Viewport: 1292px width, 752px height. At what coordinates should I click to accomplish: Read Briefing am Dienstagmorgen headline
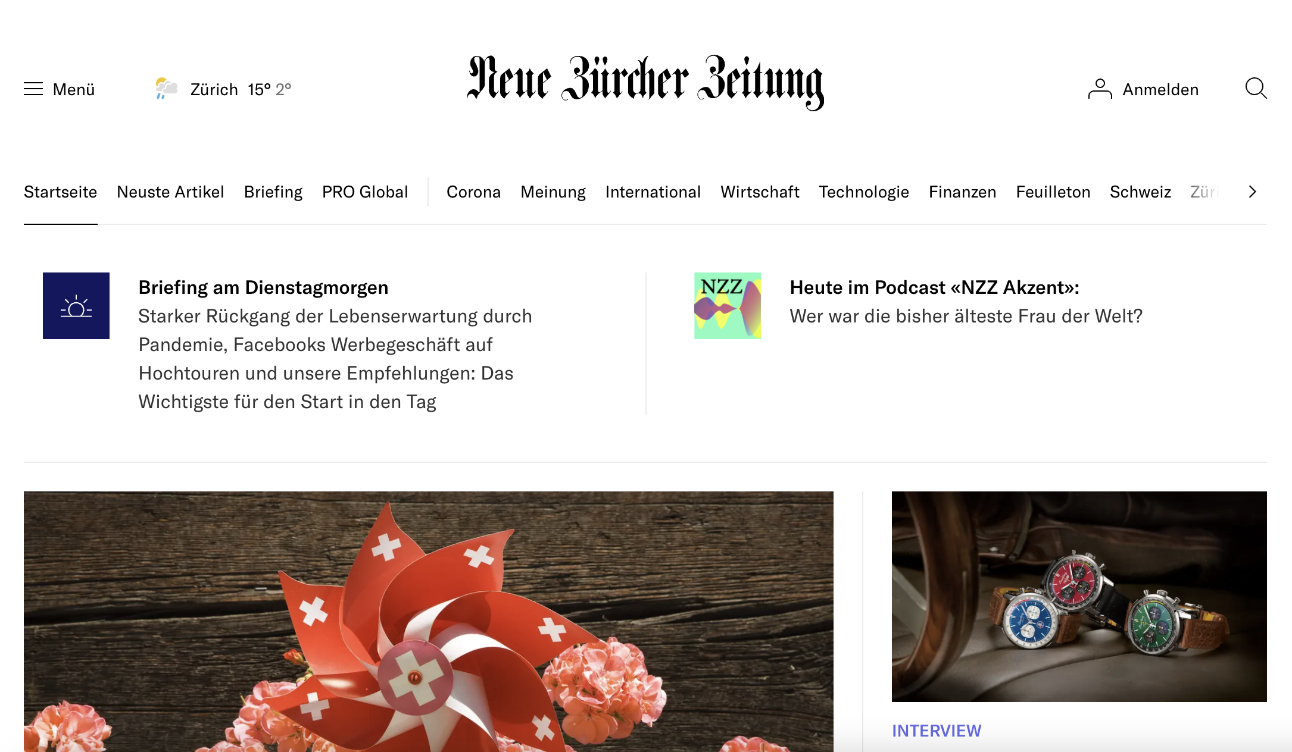coord(263,287)
